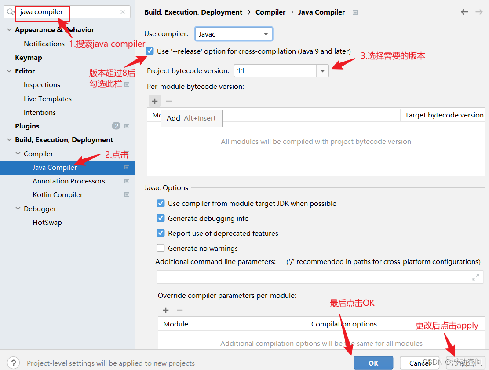489x370 pixels.
Task: Click project icon next to Java Compiler row
Action: point(127,167)
